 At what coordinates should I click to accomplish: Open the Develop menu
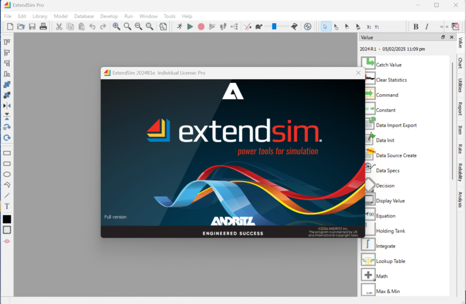(109, 16)
